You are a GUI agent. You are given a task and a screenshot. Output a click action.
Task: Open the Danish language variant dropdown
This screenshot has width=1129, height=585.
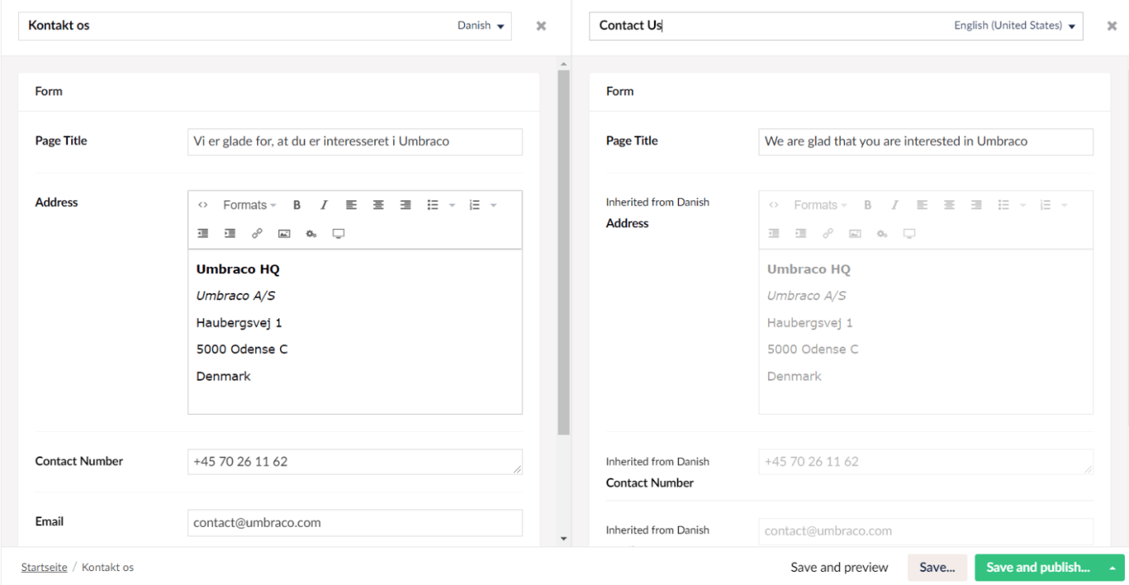pyautogui.click(x=481, y=25)
